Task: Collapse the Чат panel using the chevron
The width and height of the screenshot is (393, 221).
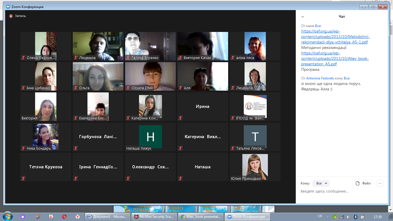Action: (x=302, y=17)
